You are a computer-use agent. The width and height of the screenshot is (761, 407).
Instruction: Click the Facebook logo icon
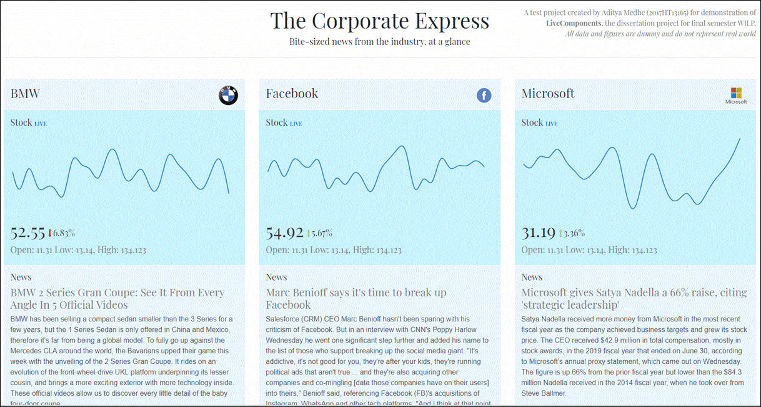(x=484, y=95)
